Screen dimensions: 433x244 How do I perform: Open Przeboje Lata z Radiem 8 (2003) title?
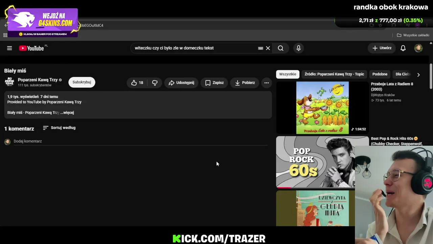(x=392, y=87)
